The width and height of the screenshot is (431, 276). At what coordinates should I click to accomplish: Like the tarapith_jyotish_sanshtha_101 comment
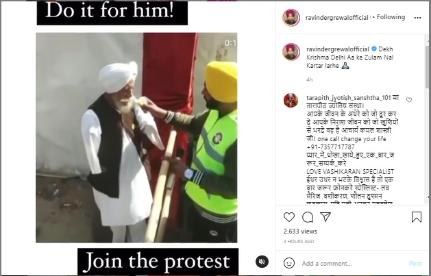409,100
